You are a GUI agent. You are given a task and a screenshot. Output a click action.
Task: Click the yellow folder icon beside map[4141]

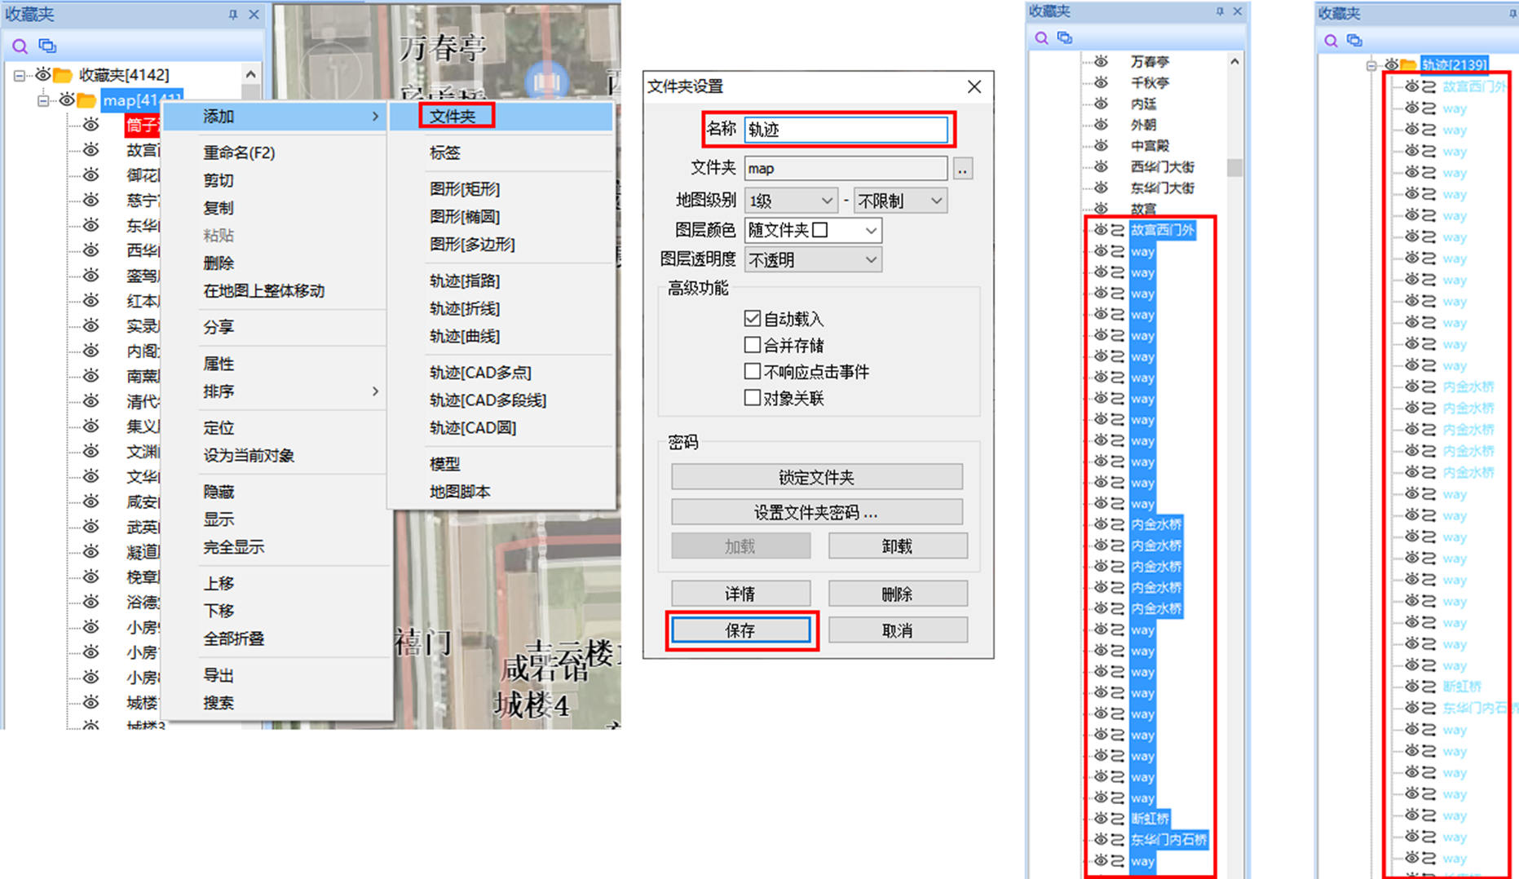[x=86, y=100]
